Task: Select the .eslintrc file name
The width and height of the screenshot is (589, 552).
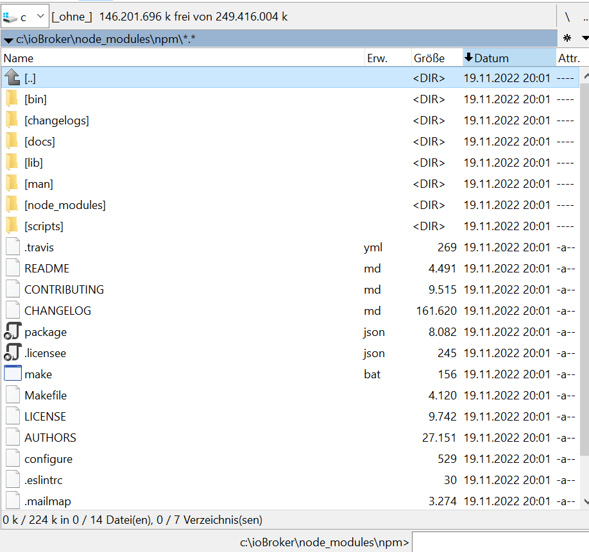Action: 44,480
